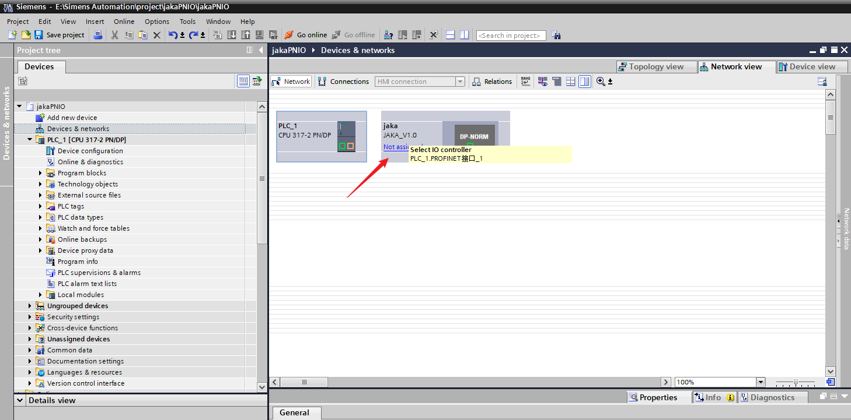Click the Search in project field

(x=511, y=36)
